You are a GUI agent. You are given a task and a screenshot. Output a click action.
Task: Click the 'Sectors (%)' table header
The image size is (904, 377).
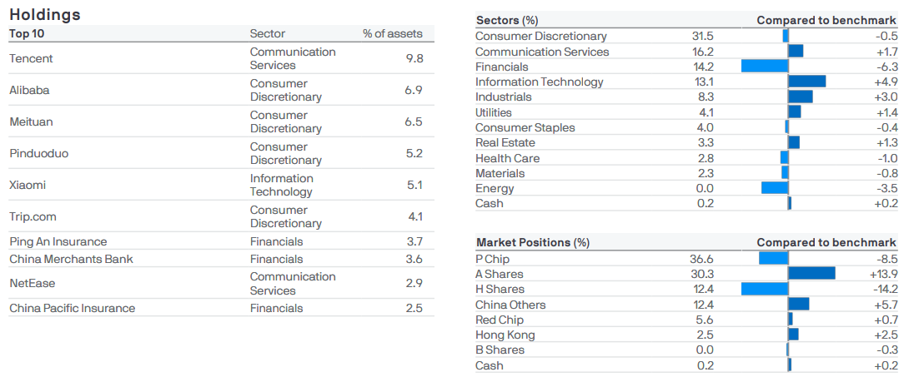507,20
